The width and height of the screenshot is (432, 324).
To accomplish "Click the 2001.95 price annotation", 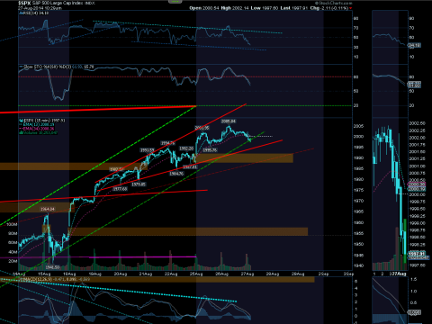I will point(202,128).
